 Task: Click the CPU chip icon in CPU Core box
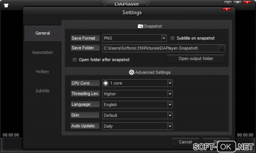[106, 83]
